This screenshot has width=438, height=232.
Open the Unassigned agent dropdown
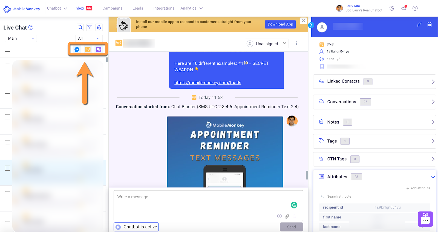(266, 43)
